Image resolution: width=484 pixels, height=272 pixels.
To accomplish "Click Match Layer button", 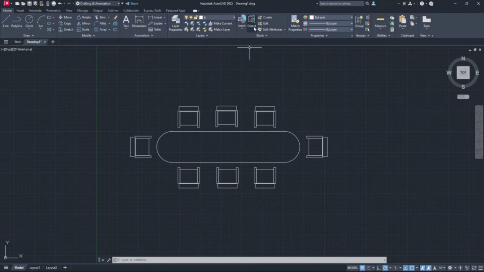I will pyautogui.click(x=219, y=30).
